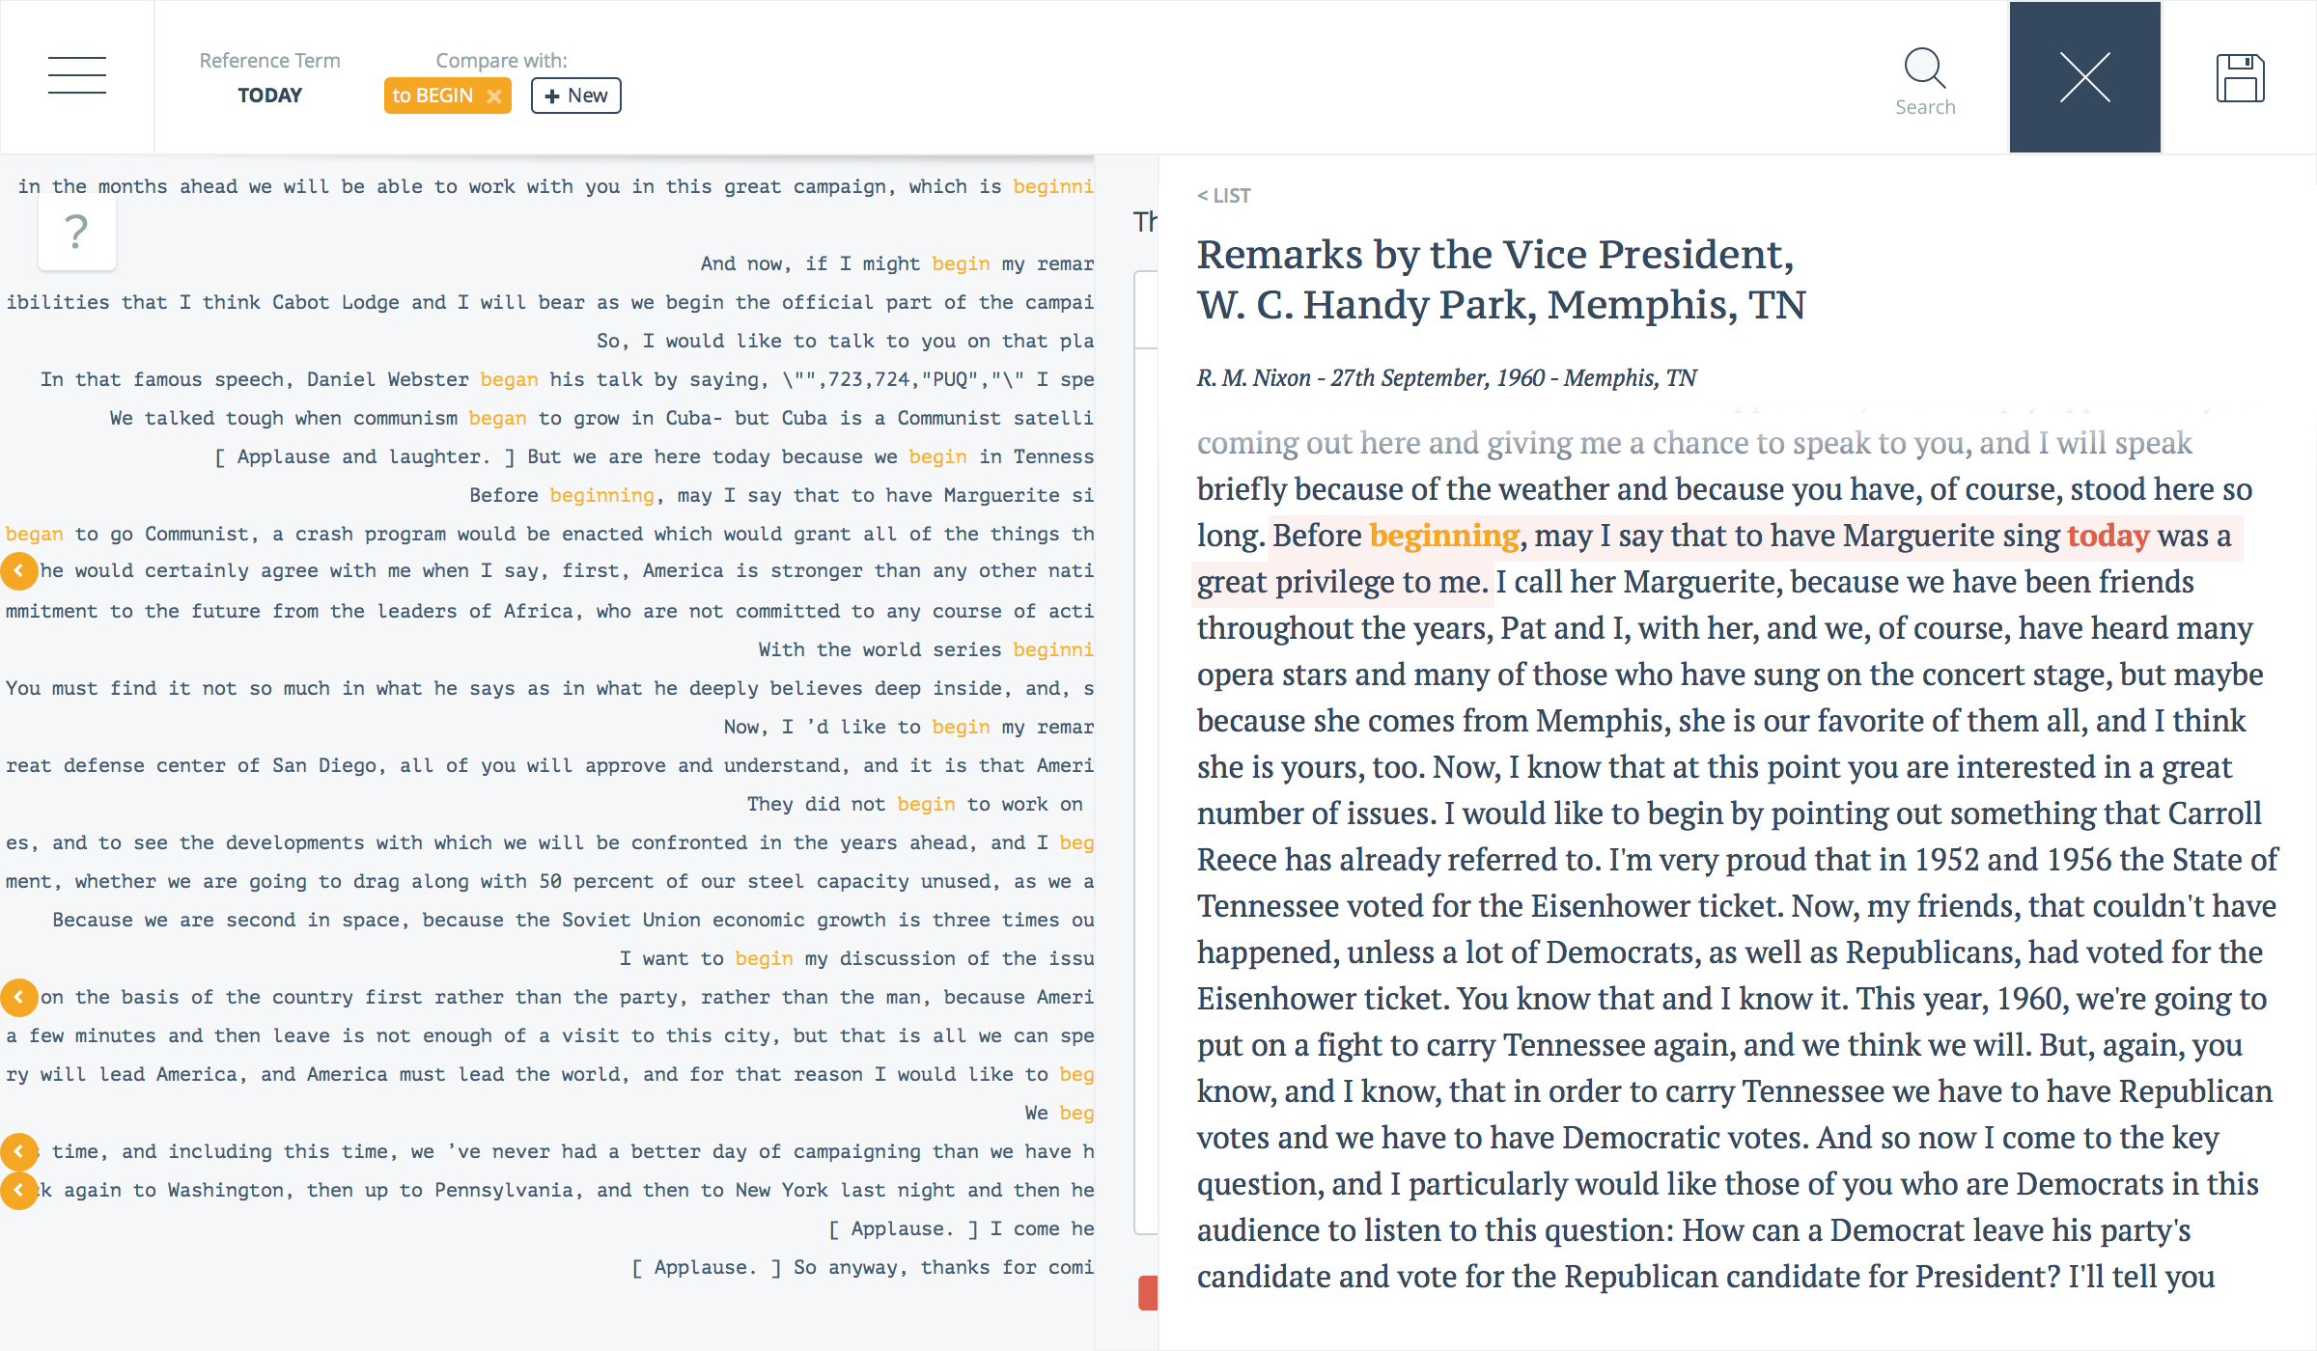The width and height of the screenshot is (2317, 1351).
Task: Click orange arrow beside 'again to Washington'
Action: point(18,1190)
